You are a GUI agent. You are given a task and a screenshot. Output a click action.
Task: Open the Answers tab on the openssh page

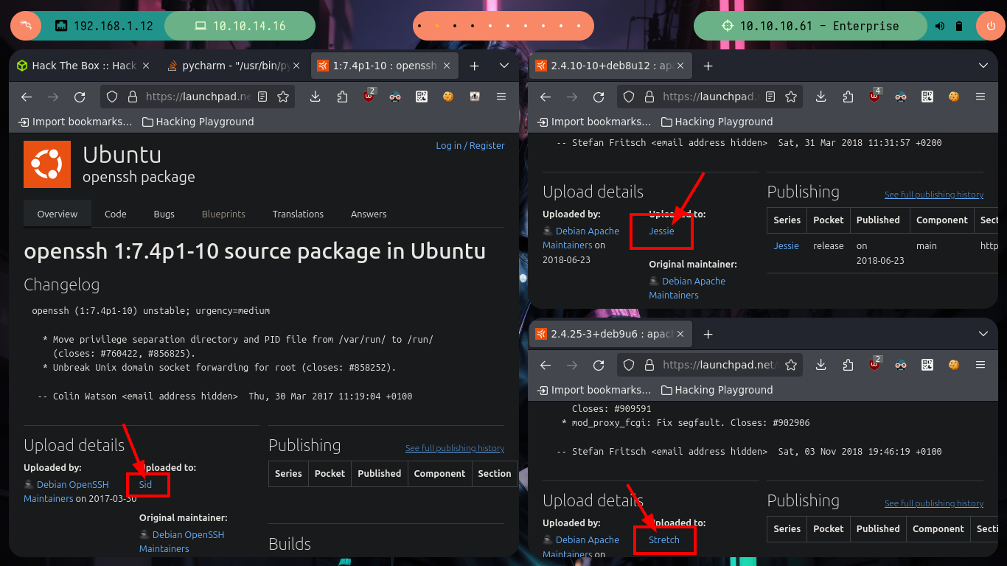point(369,214)
